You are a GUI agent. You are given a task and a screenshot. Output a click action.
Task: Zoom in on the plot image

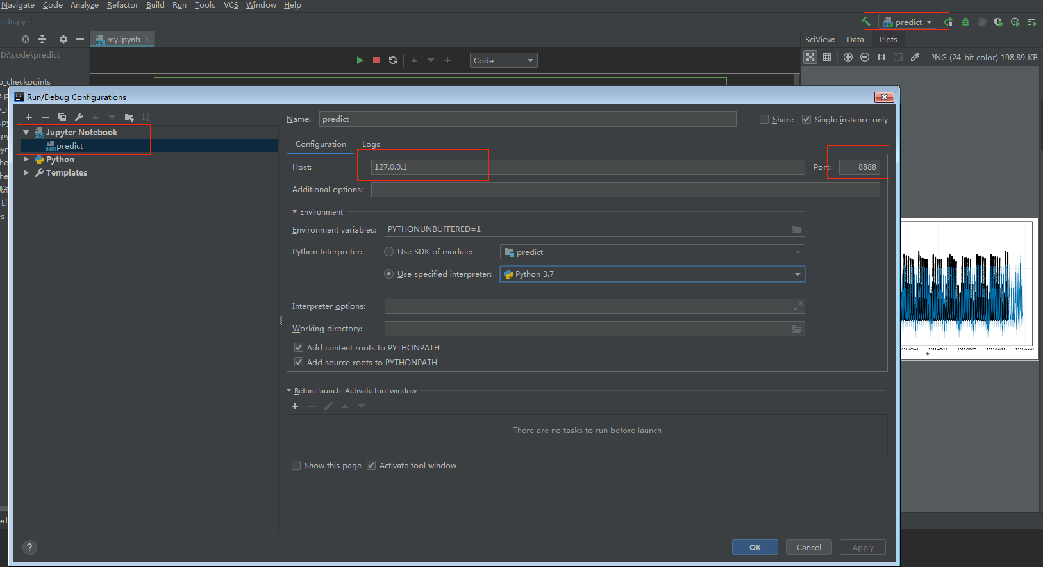[848, 57]
